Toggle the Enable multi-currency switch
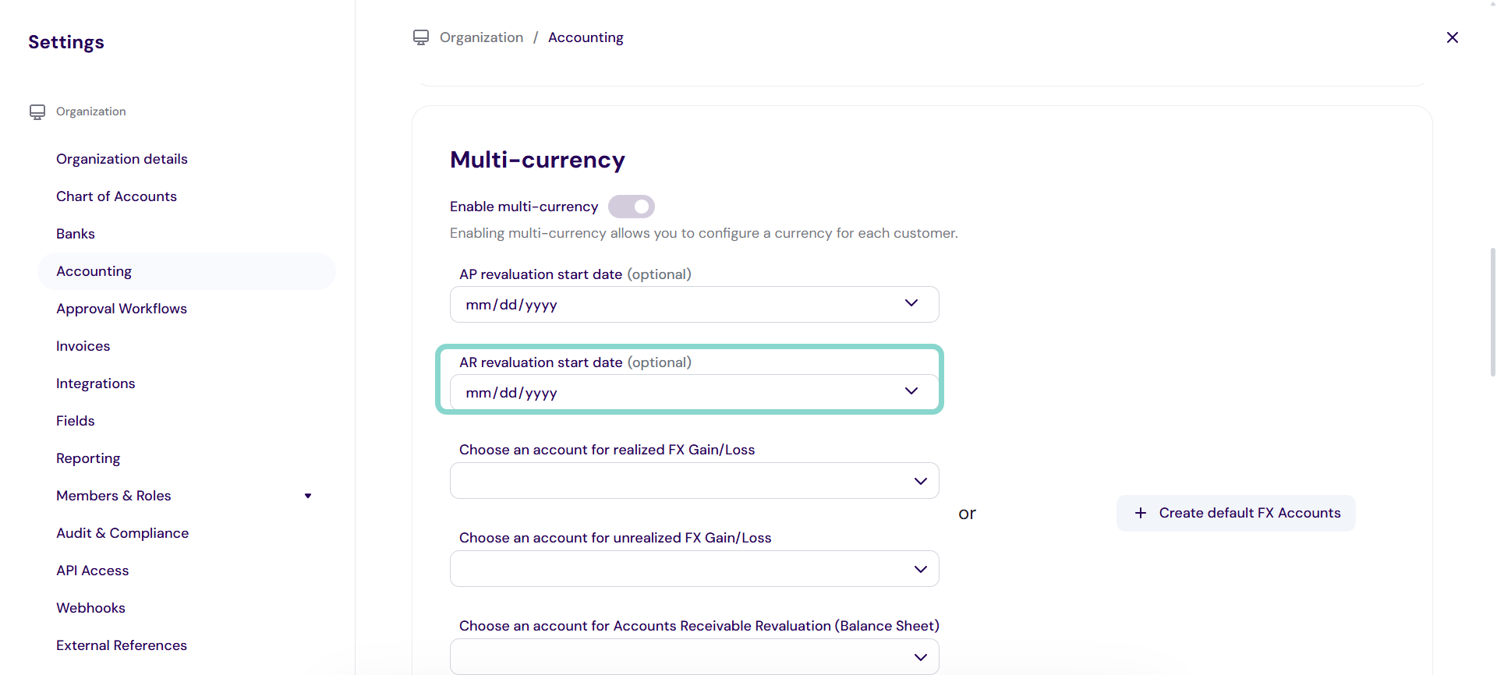Image resolution: width=1497 pixels, height=675 pixels. 632,207
